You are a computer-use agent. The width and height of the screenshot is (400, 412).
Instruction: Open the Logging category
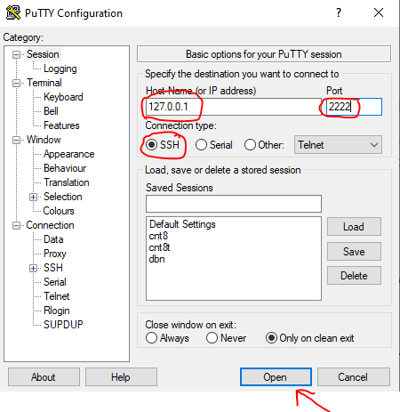tap(60, 69)
